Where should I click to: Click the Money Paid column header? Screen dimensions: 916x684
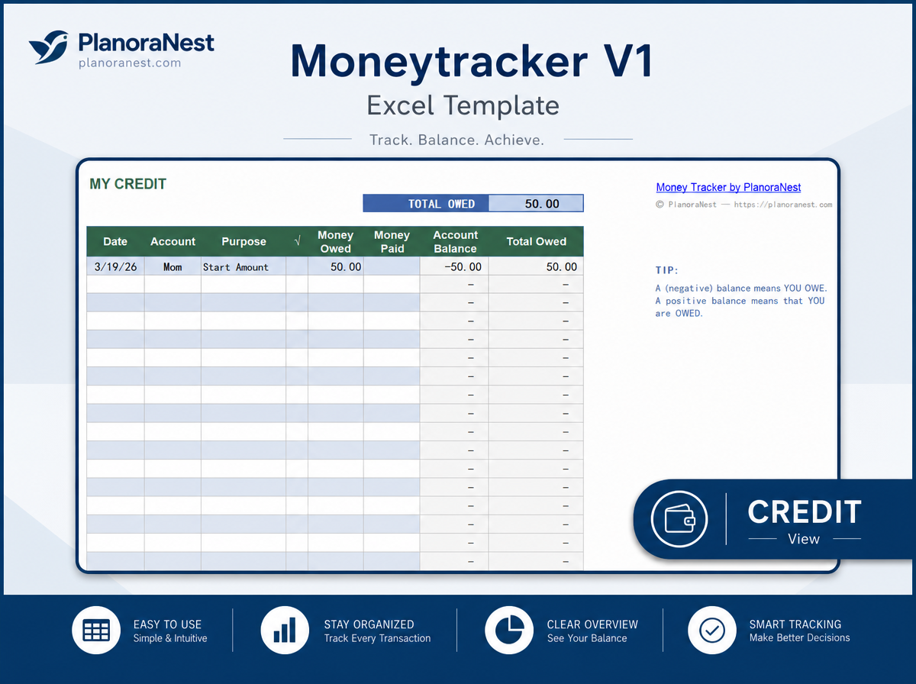pos(392,241)
